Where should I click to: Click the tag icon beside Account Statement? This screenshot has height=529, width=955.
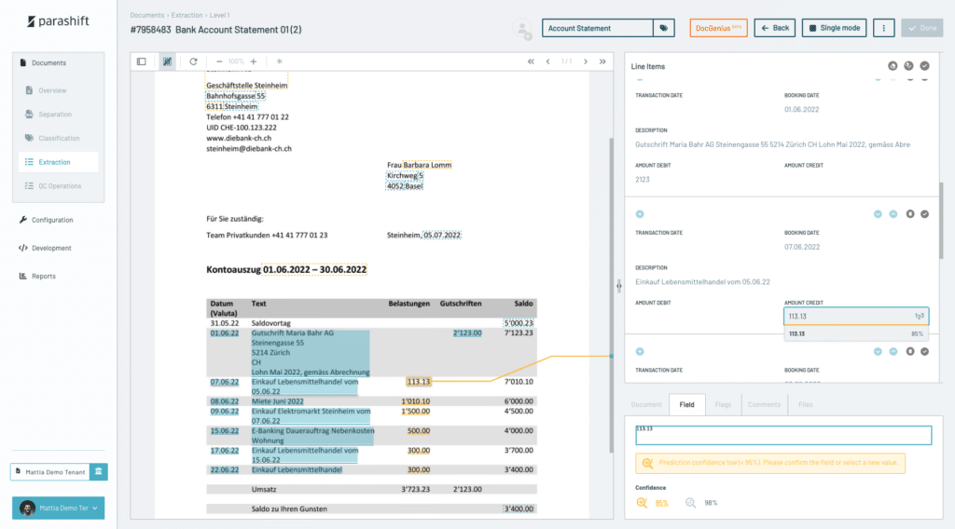pos(663,28)
